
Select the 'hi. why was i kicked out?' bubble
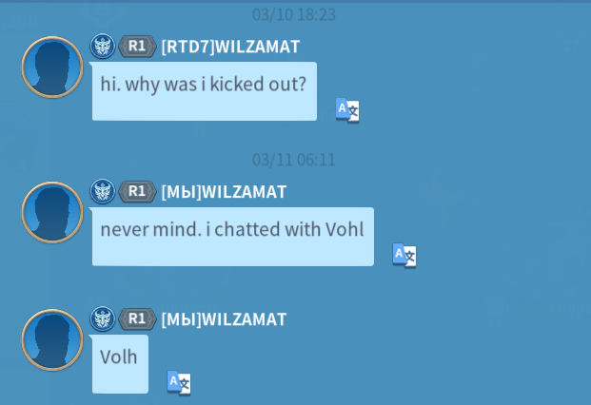[x=204, y=91]
